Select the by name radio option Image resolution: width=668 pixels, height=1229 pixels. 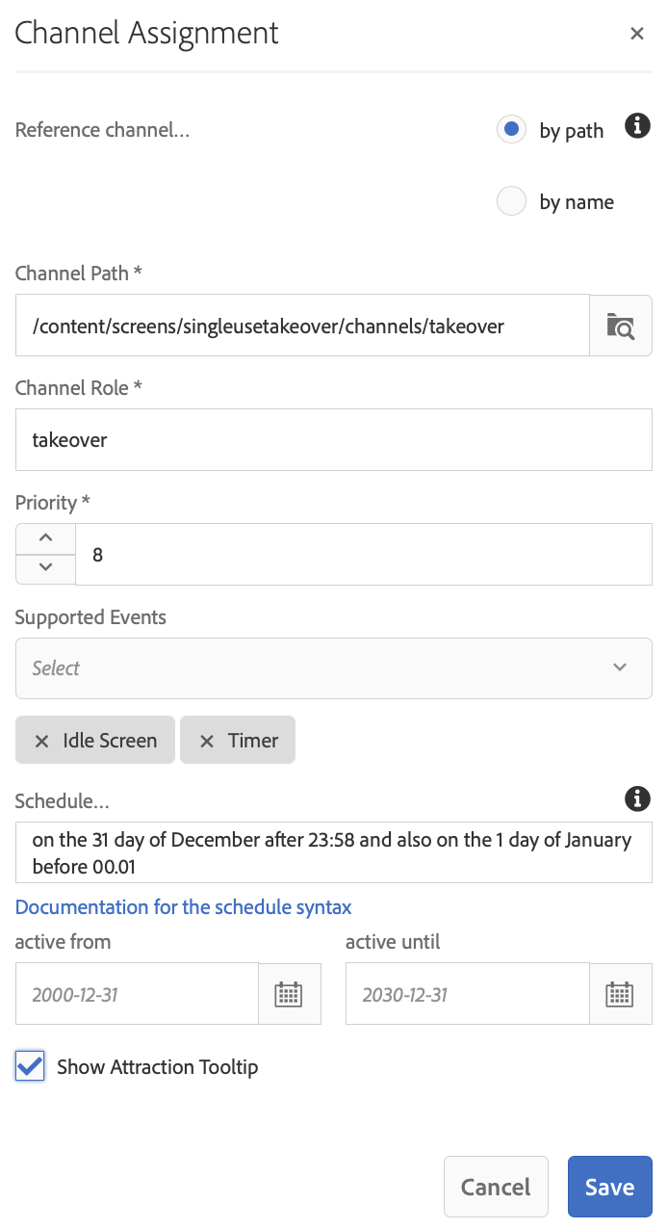512,201
